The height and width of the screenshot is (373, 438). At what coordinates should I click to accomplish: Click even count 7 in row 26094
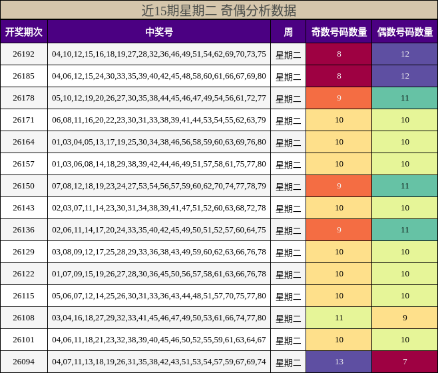(405, 362)
